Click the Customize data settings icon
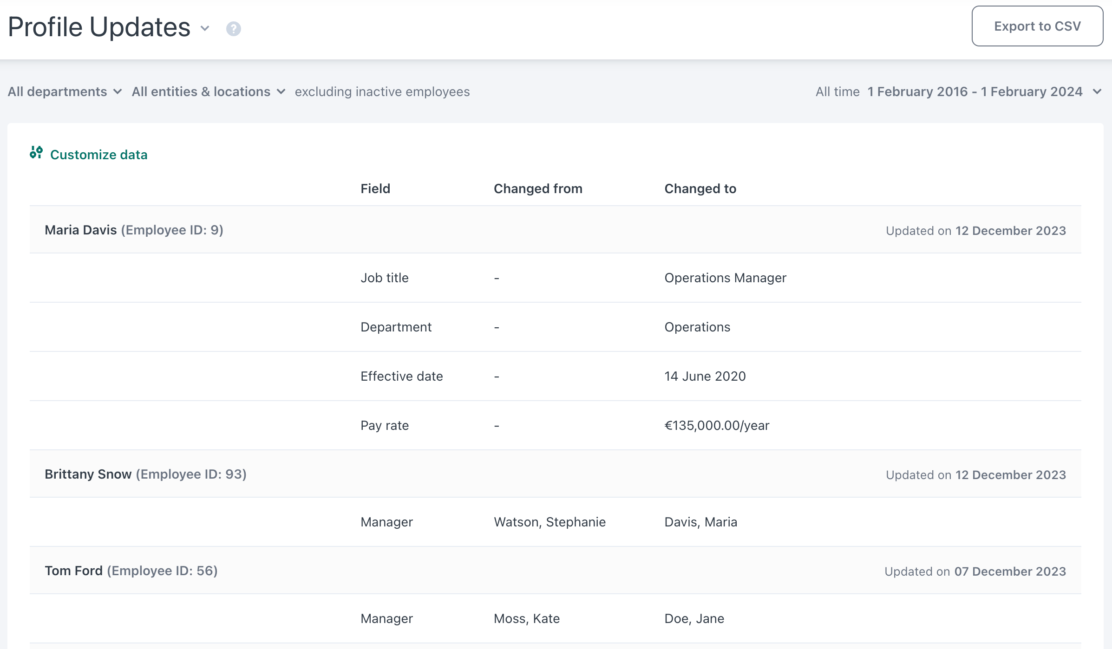 coord(36,154)
